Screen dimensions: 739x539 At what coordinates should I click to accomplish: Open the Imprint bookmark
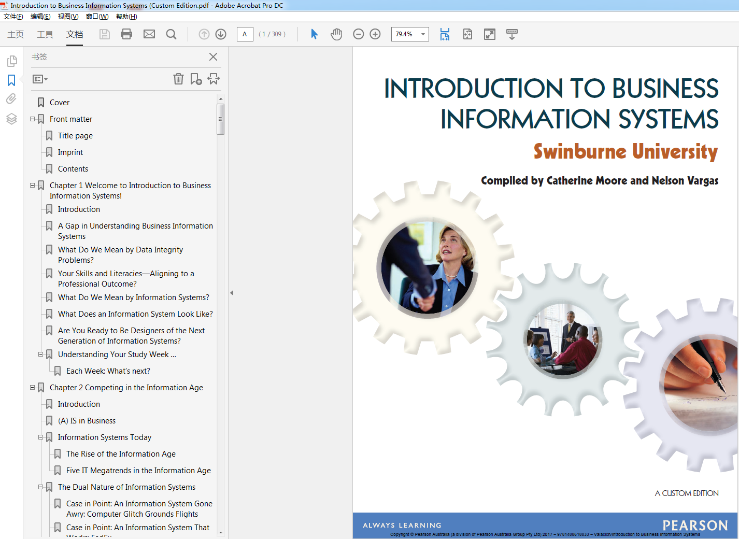[x=70, y=152]
